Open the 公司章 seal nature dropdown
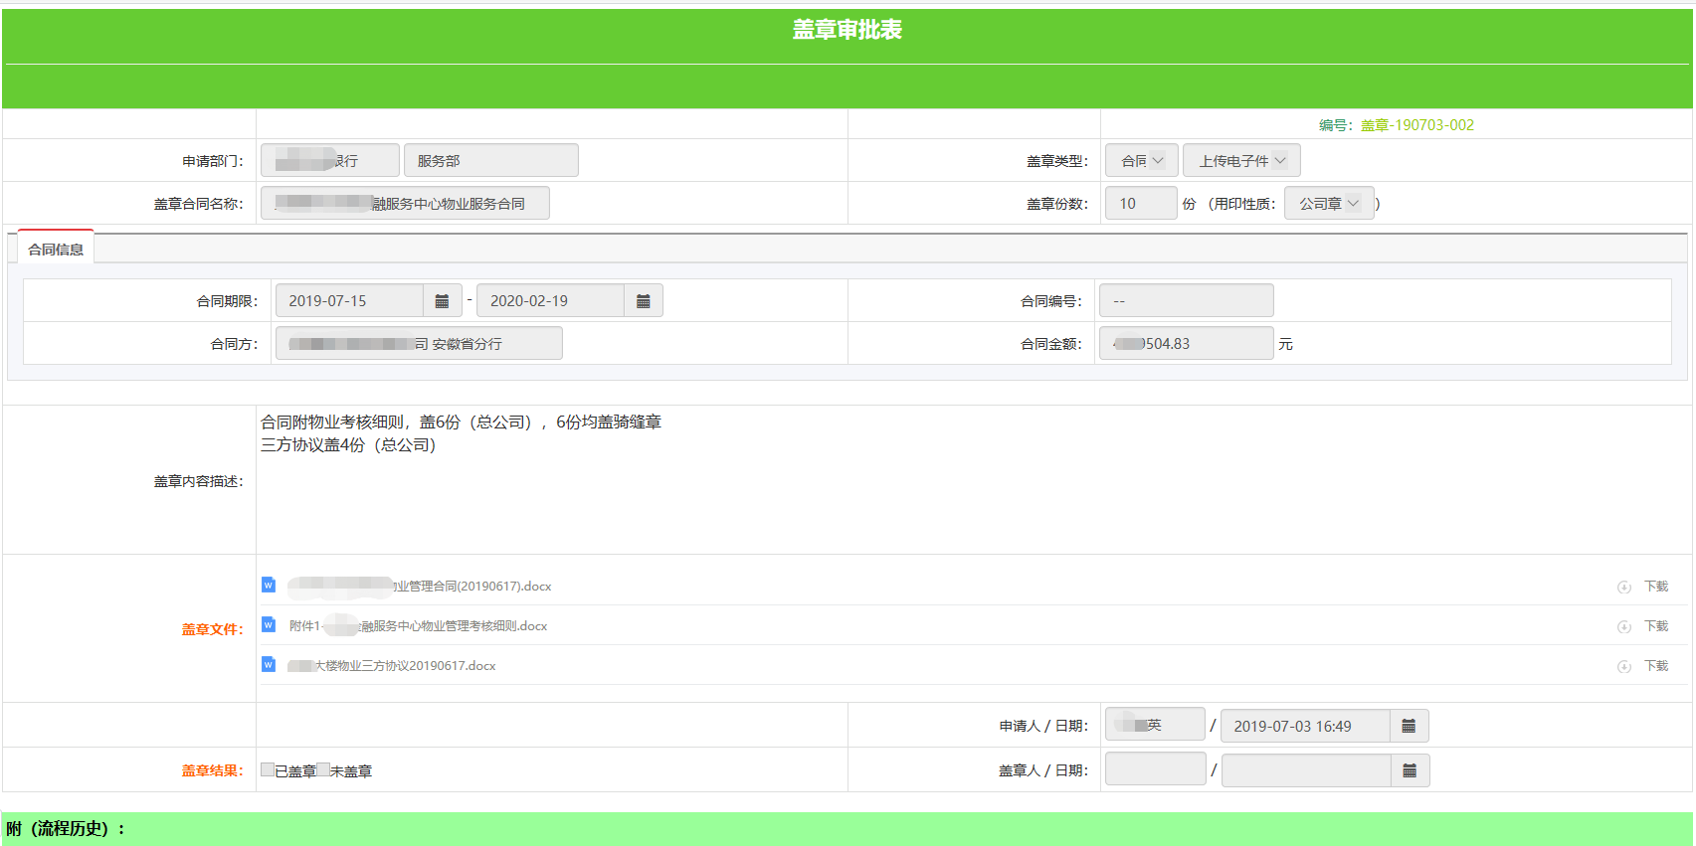The image size is (1696, 846). pyautogui.click(x=1328, y=204)
